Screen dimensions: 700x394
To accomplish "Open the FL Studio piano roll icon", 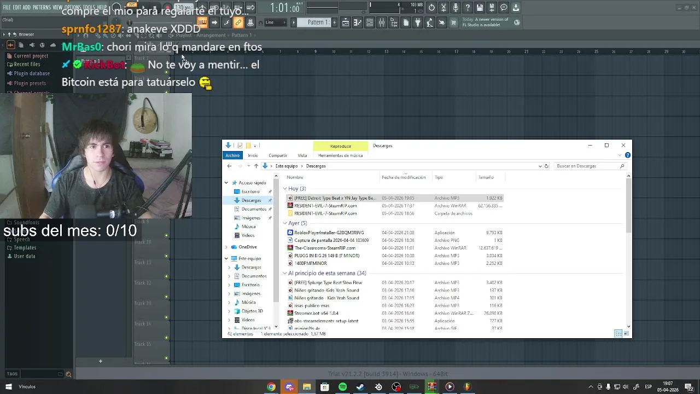I will (x=358, y=22).
